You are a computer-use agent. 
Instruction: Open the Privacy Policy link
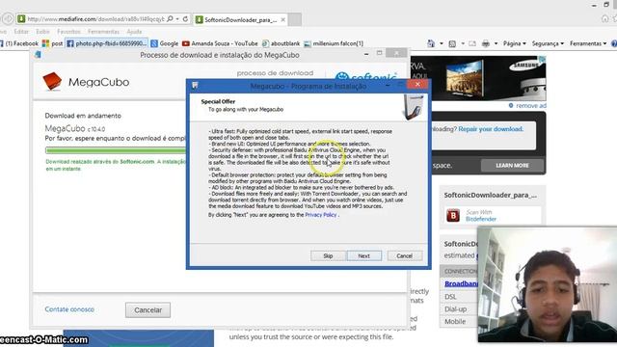tap(321, 215)
